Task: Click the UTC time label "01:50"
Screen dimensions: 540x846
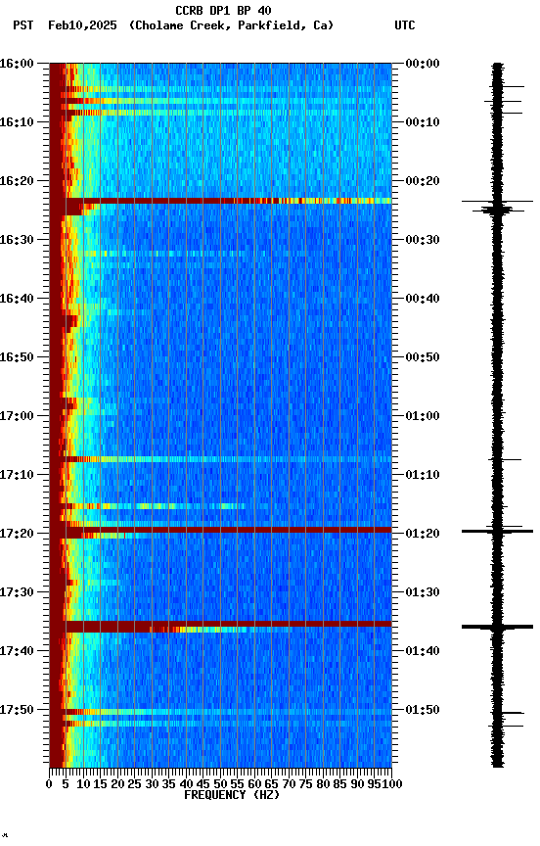Action: coord(423,710)
